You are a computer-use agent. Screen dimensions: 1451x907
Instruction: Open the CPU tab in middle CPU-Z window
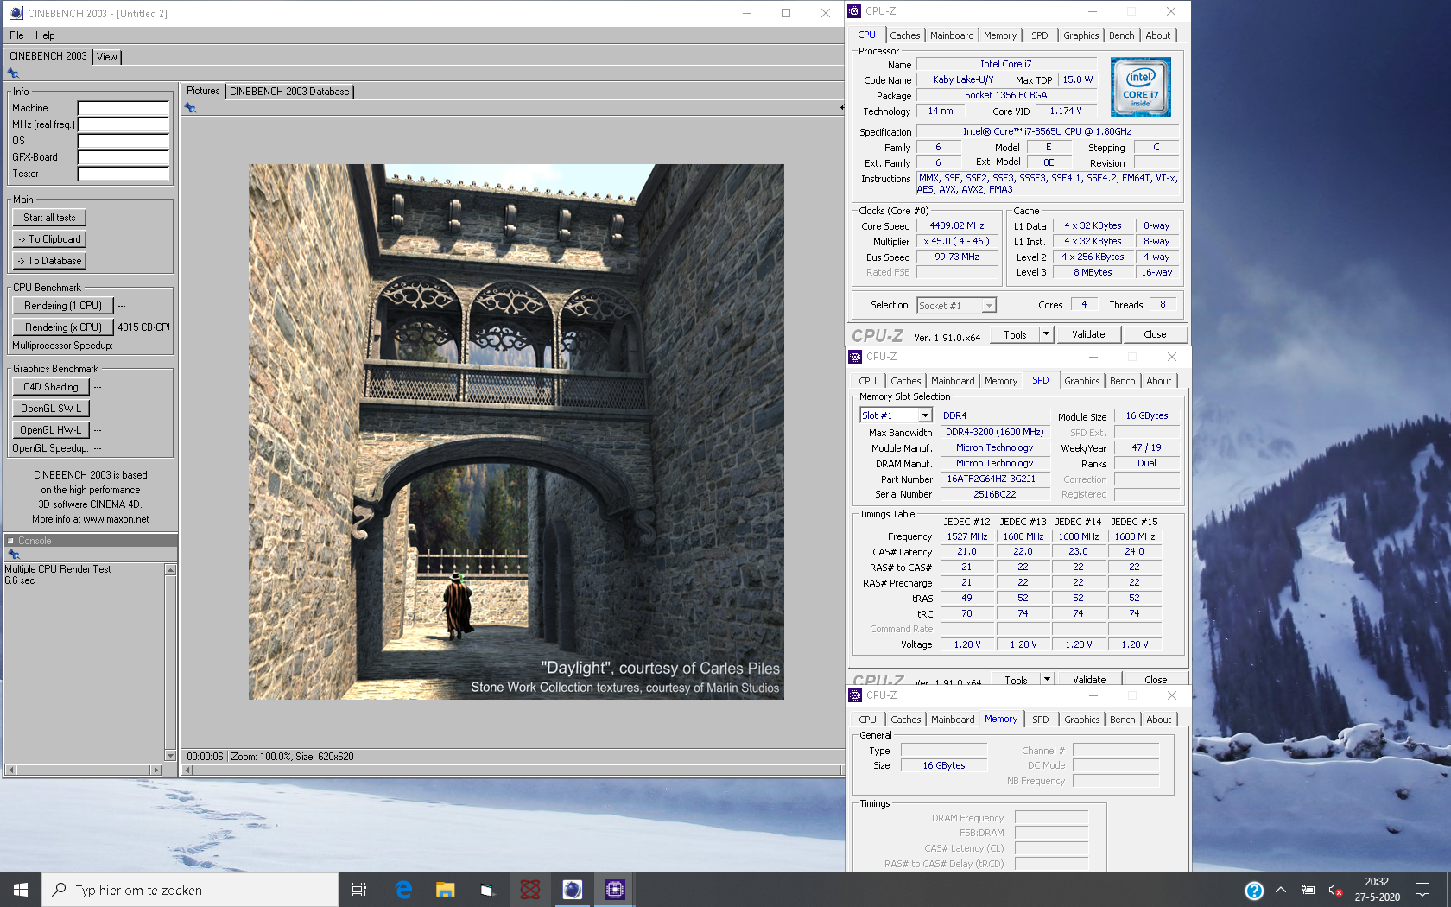tap(868, 381)
